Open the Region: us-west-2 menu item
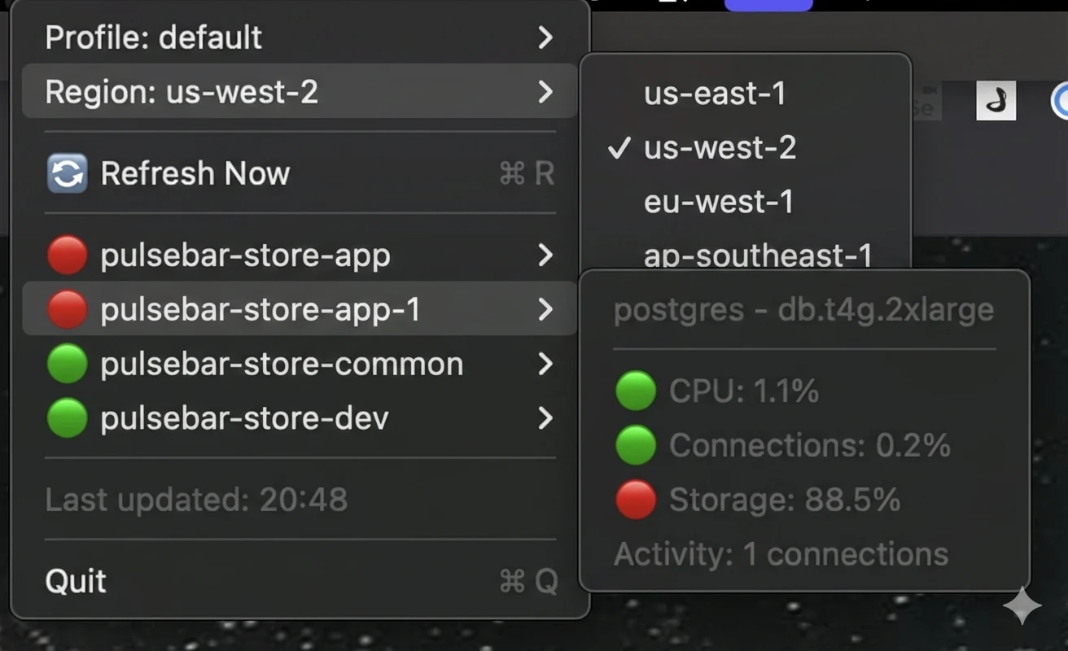The width and height of the screenshot is (1068, 651). coord(300,92)
